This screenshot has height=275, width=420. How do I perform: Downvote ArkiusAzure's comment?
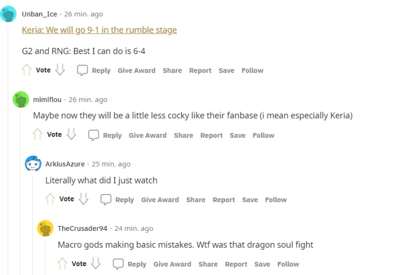coord(83,199)
